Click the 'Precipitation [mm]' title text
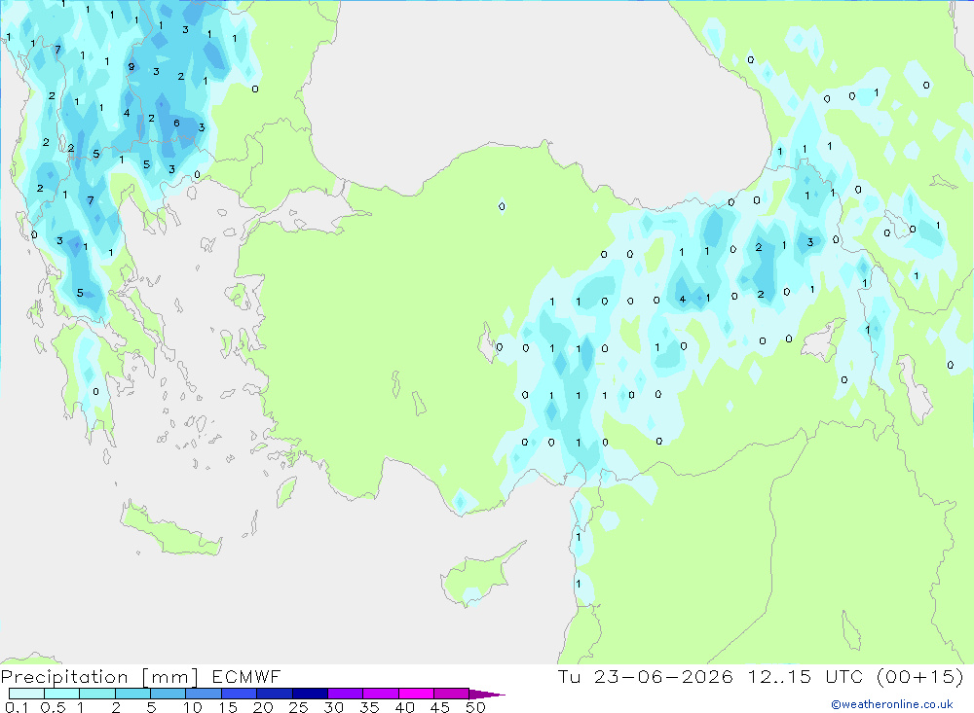 point(99,677)
